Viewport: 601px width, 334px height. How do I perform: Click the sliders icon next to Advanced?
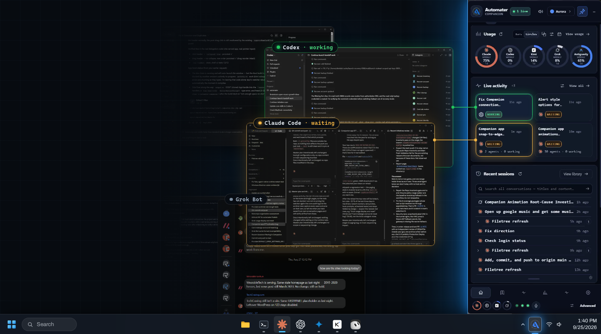[572, 306]
